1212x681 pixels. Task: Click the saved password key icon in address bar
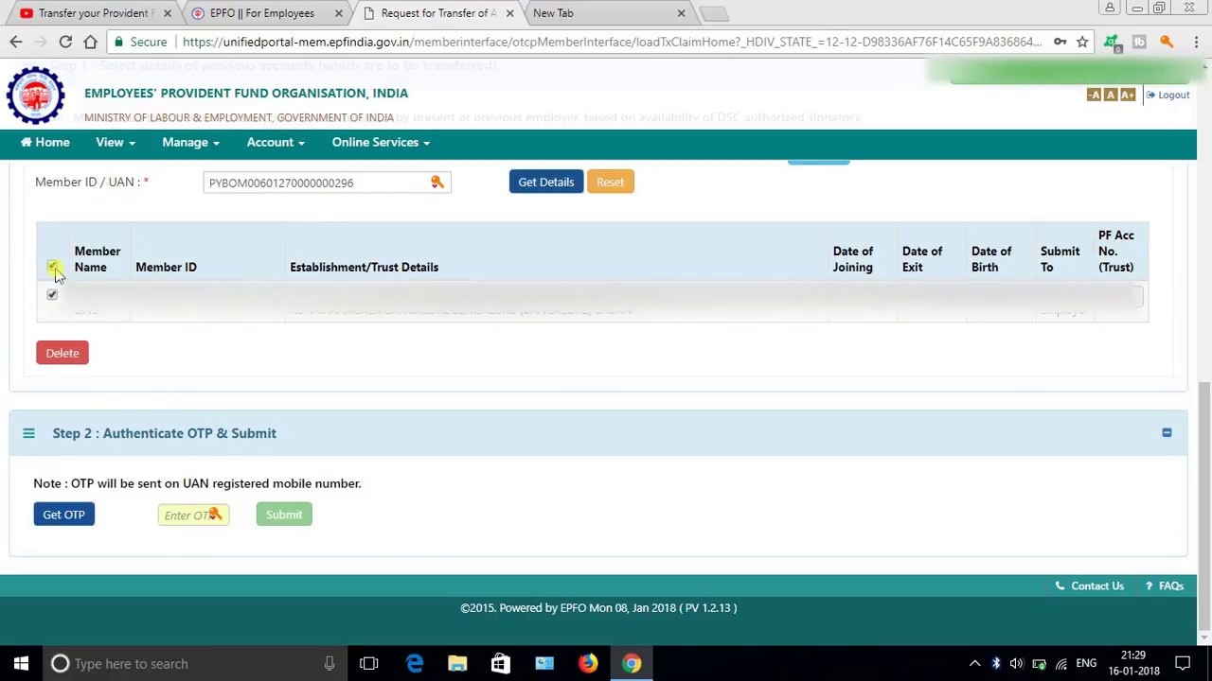point(1060,42)
